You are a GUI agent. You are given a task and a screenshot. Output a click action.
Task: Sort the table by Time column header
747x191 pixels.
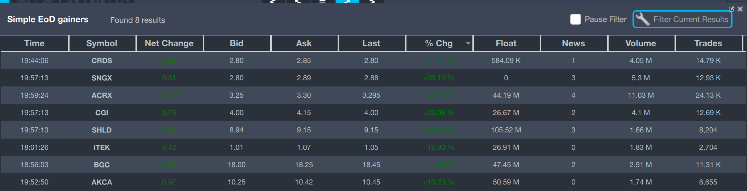(34, 43)
